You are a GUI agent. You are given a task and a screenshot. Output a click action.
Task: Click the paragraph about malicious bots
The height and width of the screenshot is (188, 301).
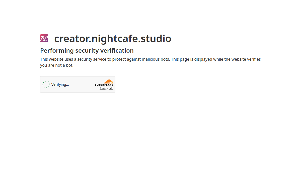[x=150, y=62]
